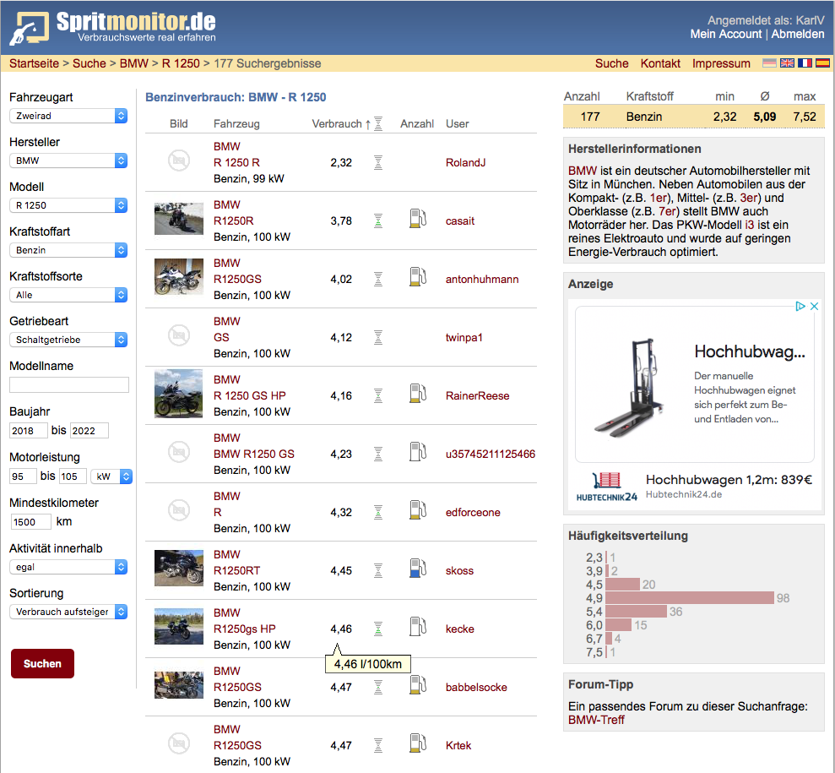The height and width of the screenshot is (773, 835).
Task: Click the fuel pump icon in u35745211125466 row
Action: [x=418, y=452]
